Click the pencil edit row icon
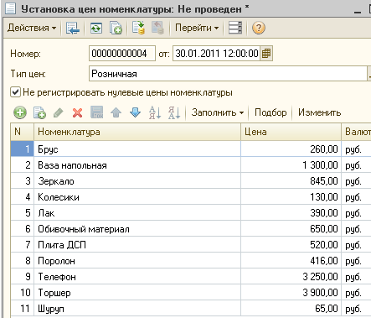This screenshot has width=371, height=318. (x=59, y=112)
